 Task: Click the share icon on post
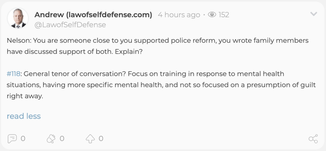pos(313,139)
